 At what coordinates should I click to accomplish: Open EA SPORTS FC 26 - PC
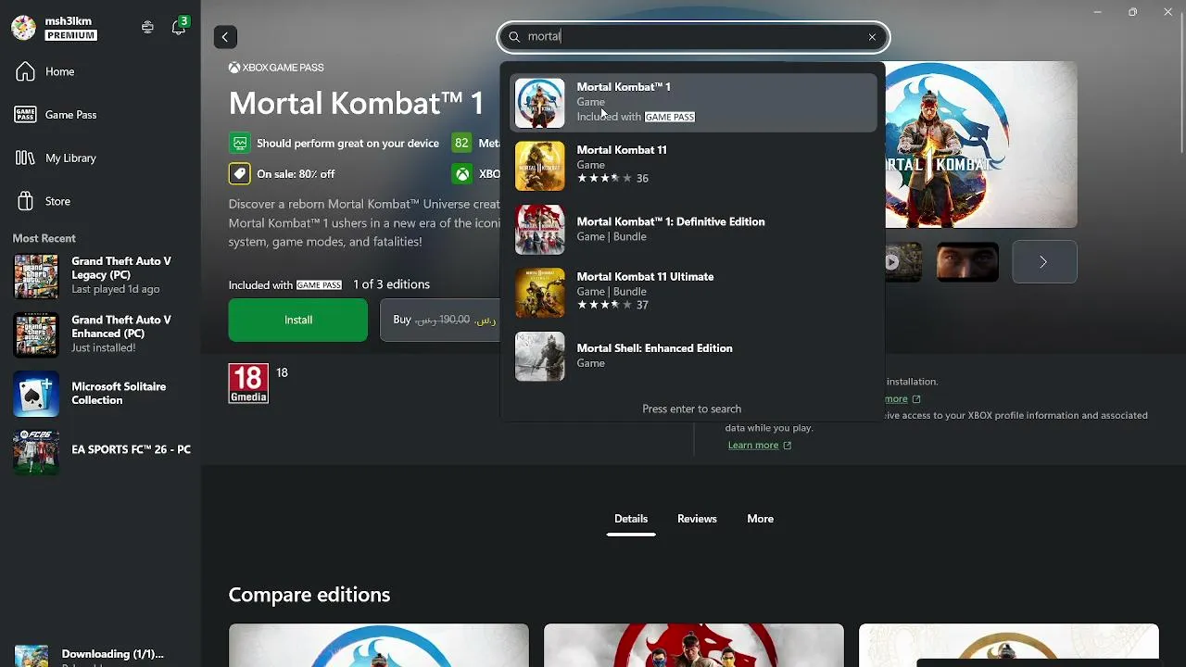(100, 451)
